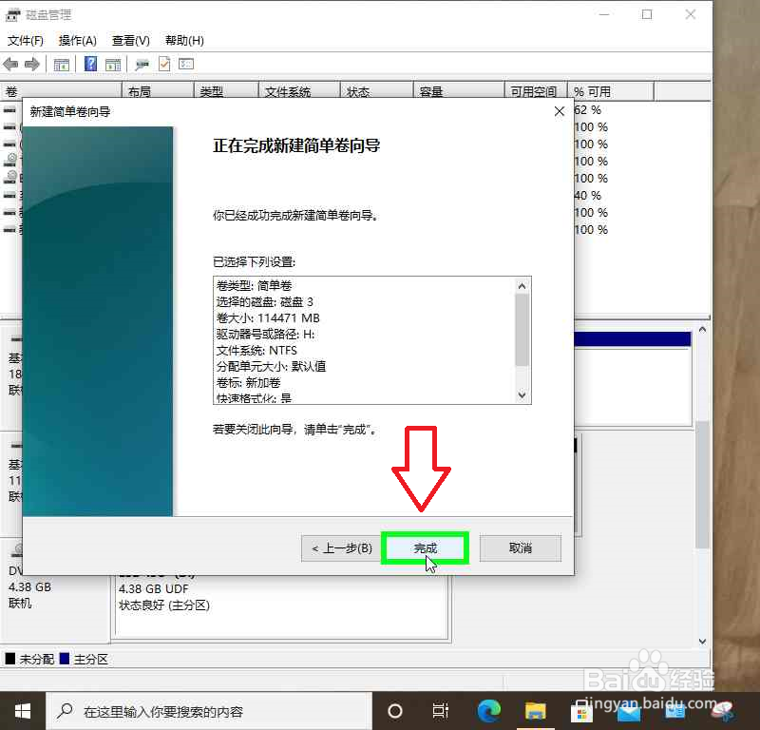760x730 pixels.
Task: Click the disk pane scroll-down arrow
Action: (702, 642)
